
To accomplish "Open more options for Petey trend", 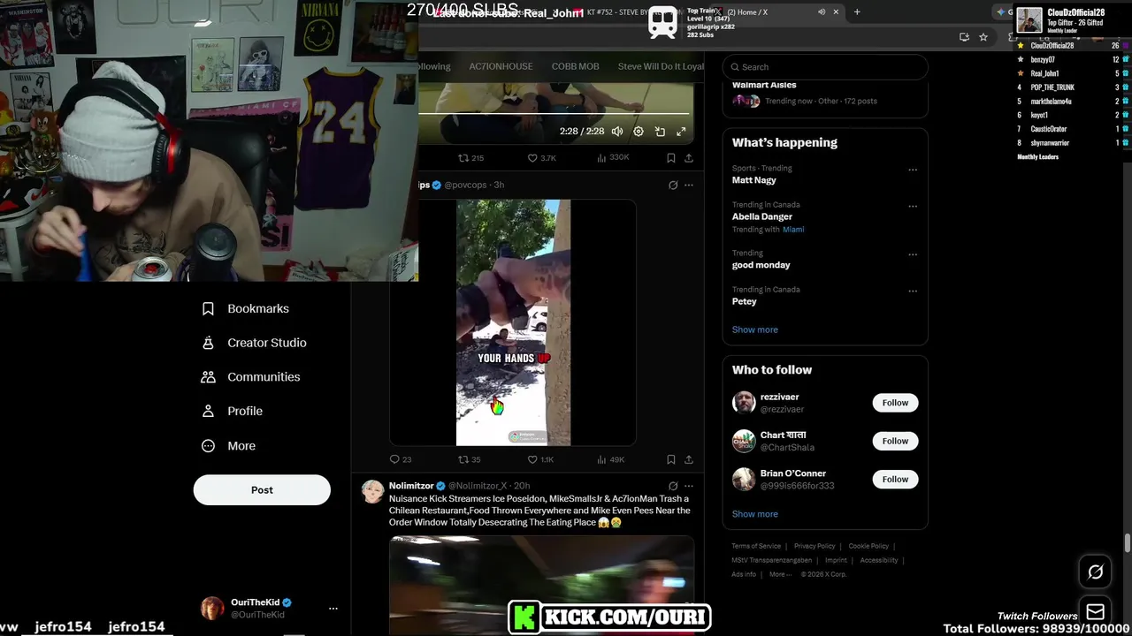I will click(x=913, y=291).
